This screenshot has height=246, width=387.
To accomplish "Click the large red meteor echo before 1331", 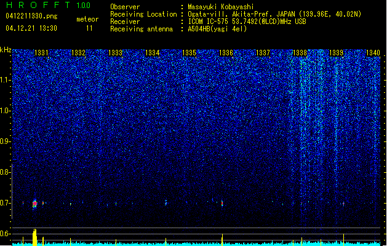I will point(35,204).
